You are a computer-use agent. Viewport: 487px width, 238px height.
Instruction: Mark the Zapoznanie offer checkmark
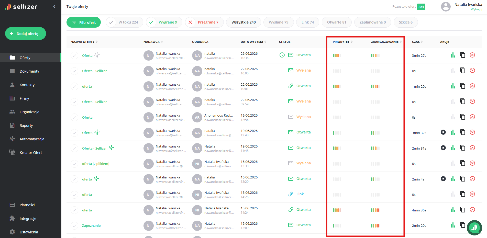[74, 225]
